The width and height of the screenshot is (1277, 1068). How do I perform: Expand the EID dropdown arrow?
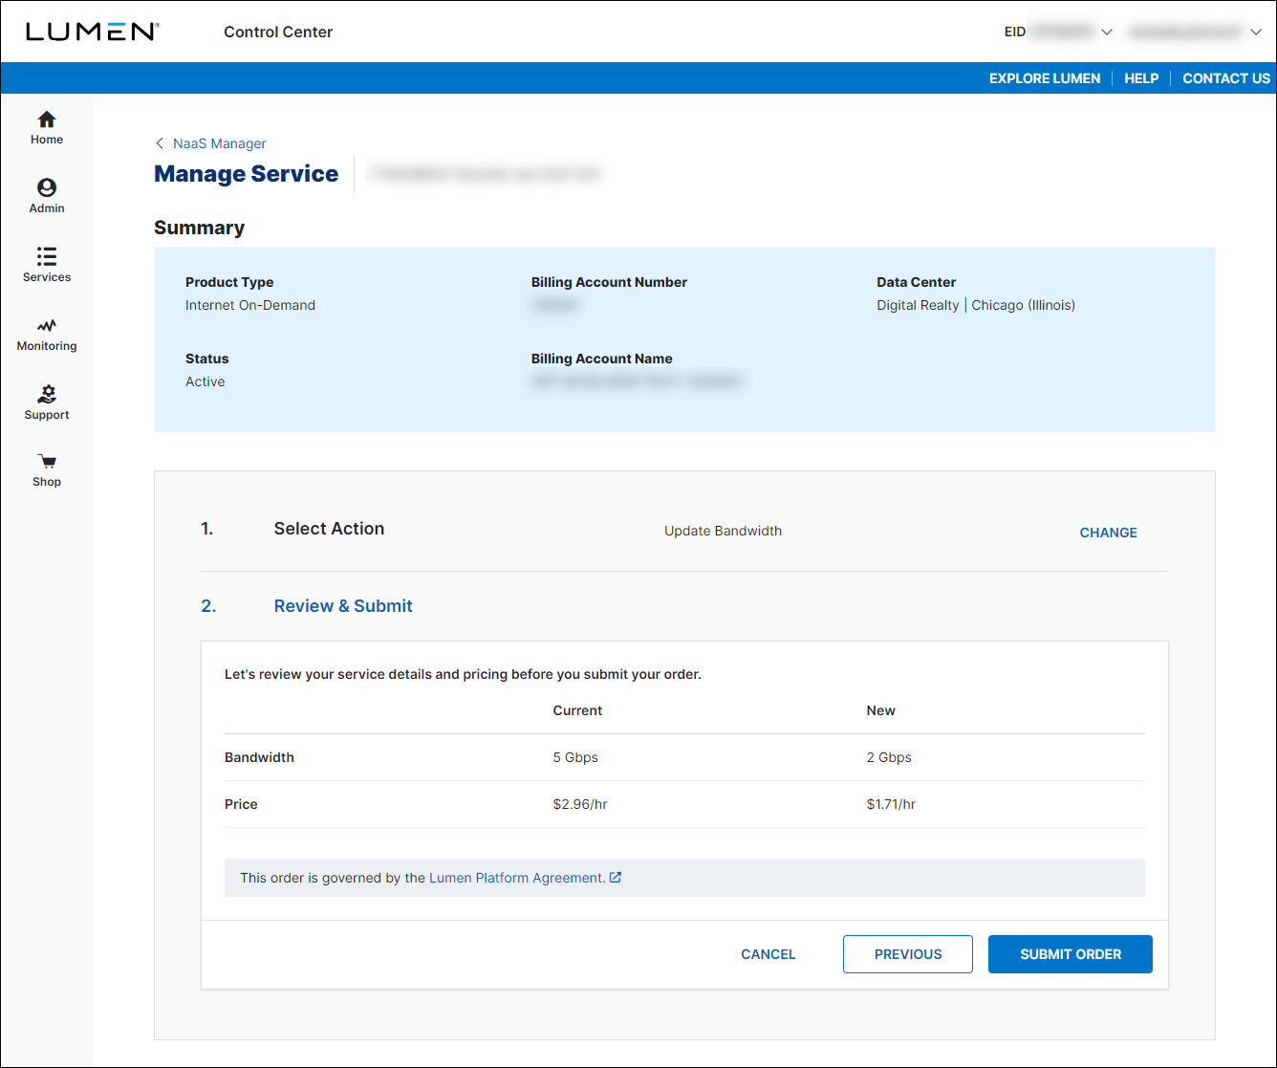(x=1107, y=32)
